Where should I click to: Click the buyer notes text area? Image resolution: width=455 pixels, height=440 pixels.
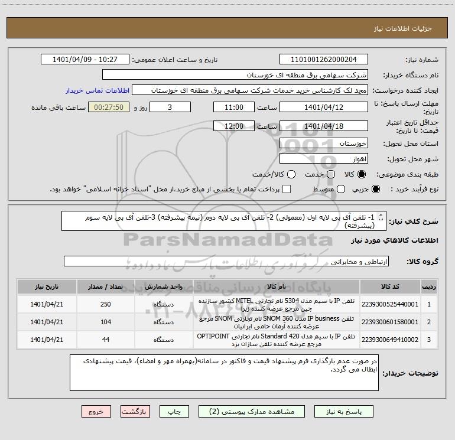pyautogui.click(x=224, y=373)
